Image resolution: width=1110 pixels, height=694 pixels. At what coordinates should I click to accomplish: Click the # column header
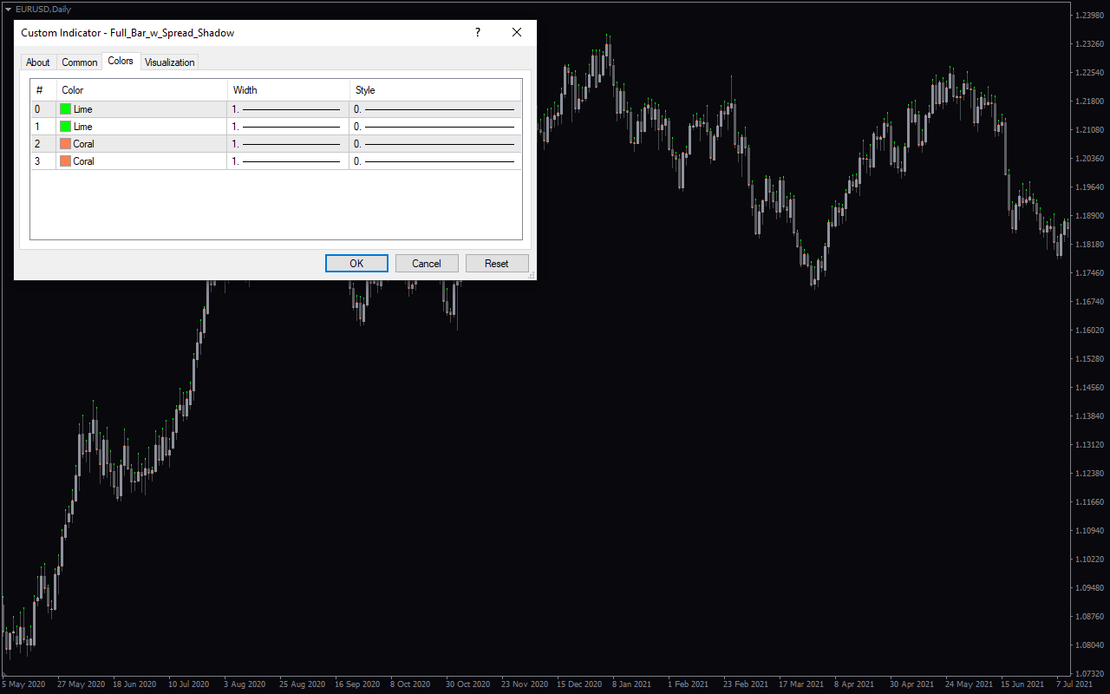click(x=43, y=90)
